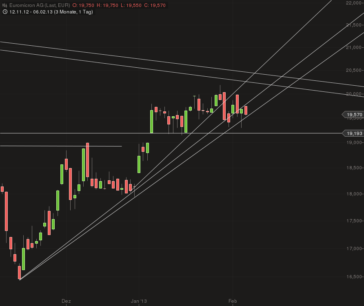
Task: Click the clock icon beside date range
Action: tap(5, 11)
